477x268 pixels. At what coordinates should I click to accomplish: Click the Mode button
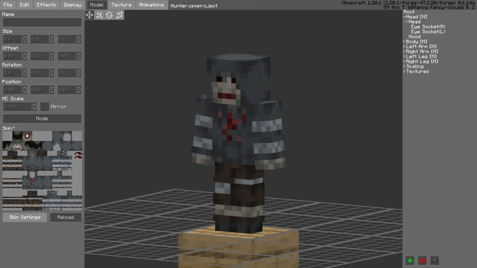pyautogui.click(x=42, y=118)
